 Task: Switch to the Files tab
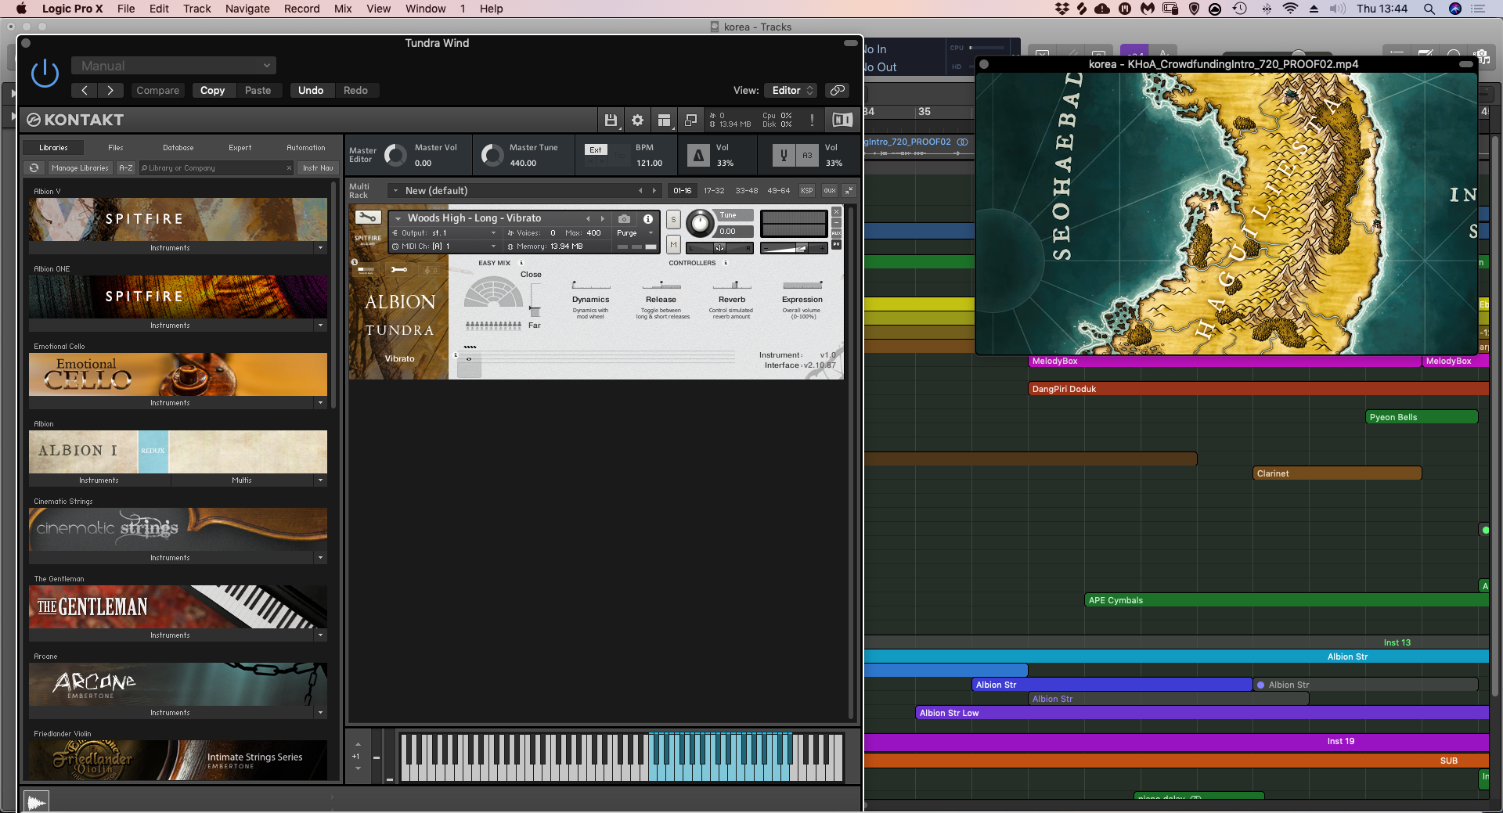pos(116,147)
